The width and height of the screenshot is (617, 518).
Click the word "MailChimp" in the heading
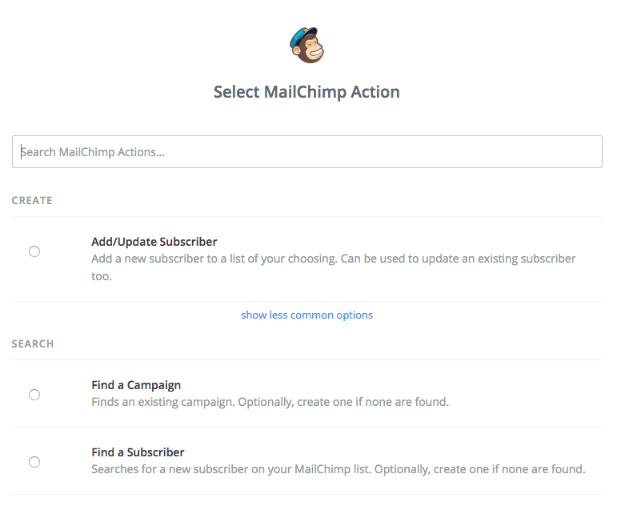click(x=305, y=92)
